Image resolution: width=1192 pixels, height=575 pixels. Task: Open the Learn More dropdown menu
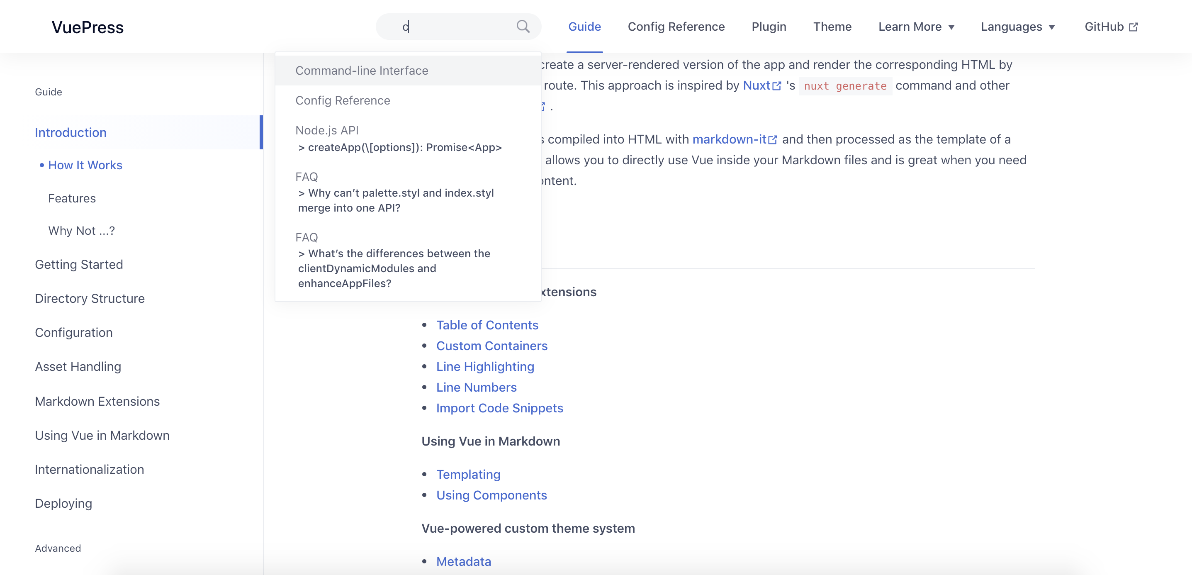(916, 27)
